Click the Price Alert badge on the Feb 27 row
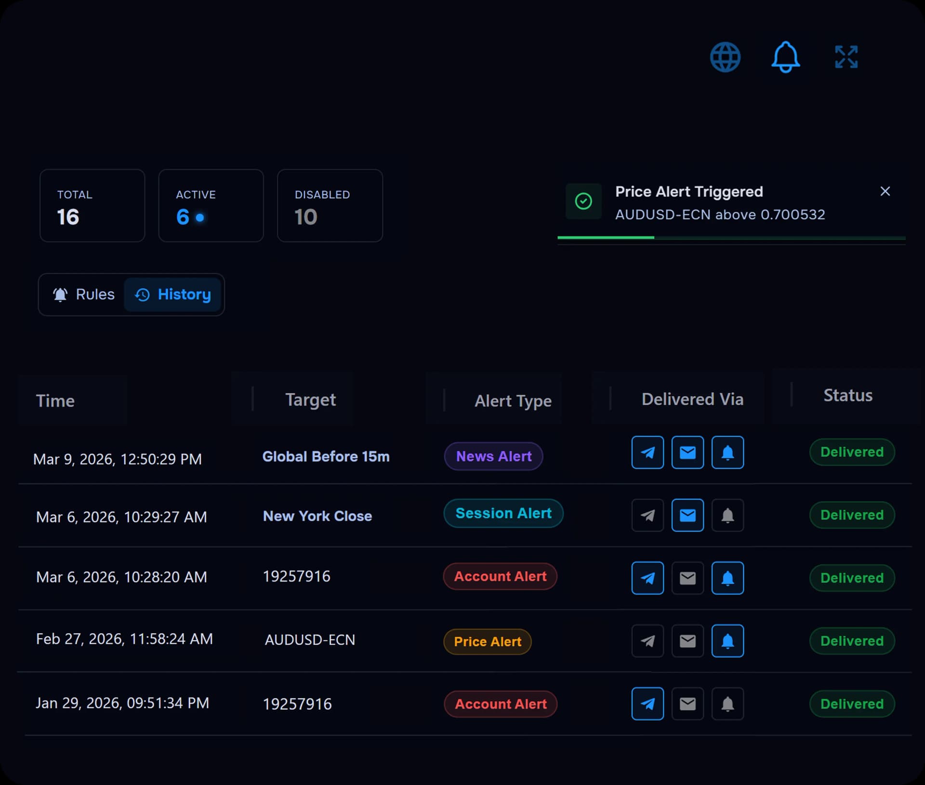This screenshot has height=785, width=925. point(487,641)
